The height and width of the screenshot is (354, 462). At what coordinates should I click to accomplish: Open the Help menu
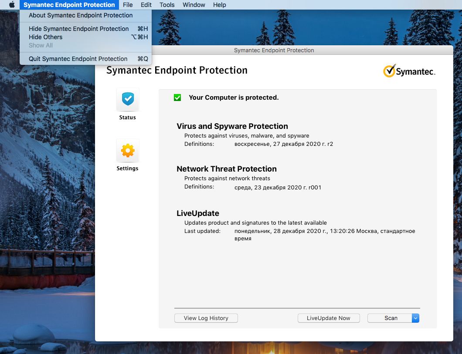click(x=220, y=5)
